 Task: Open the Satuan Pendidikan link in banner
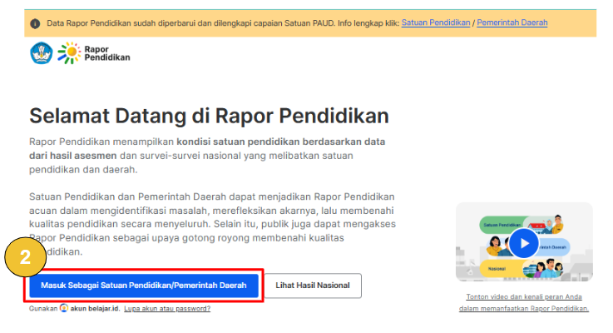coord(436,22)
